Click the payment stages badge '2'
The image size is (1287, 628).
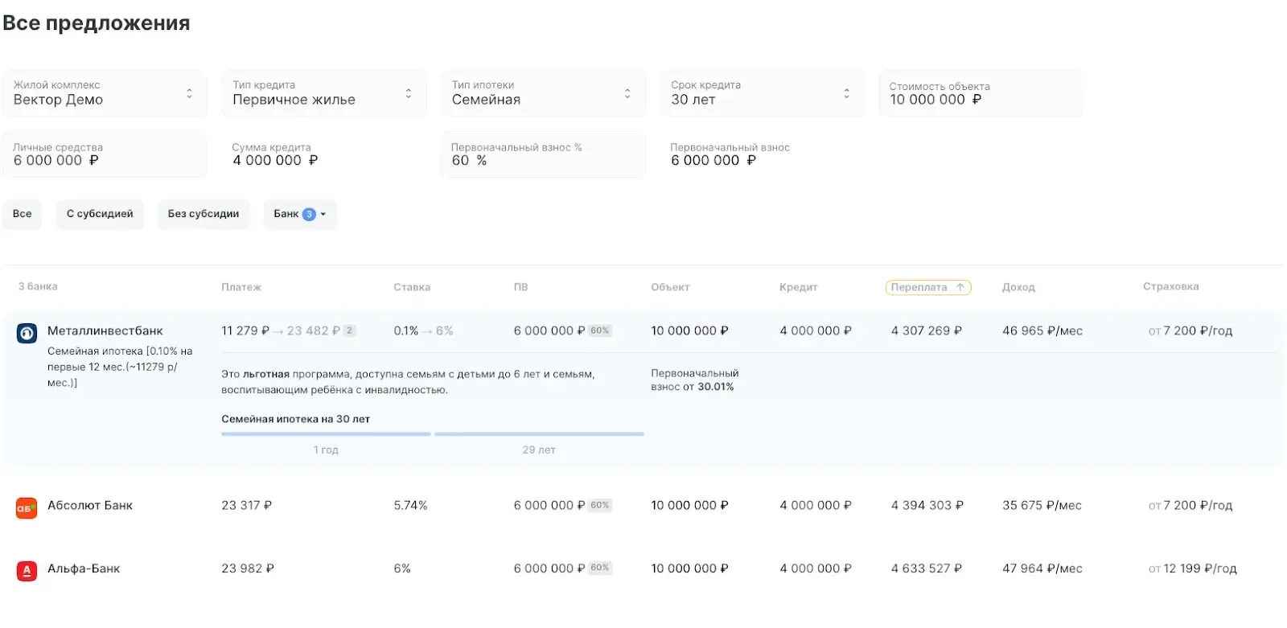click(349, 330)
